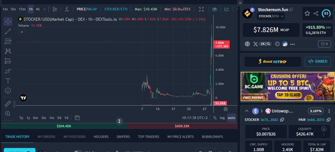Open the token website globe link

click(247, 44)
